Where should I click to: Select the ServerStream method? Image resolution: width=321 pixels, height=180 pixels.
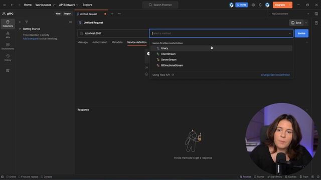(221, 59)
